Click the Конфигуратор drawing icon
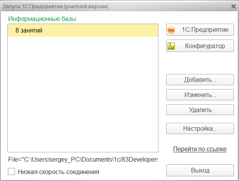The image size is (239, 181). 171,46
